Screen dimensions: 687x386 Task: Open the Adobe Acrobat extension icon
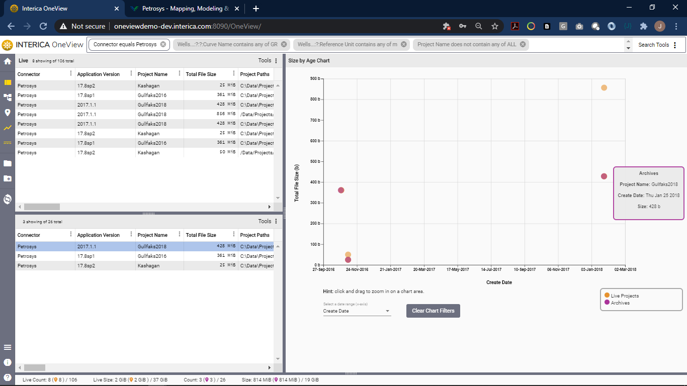(x=515, y=26)
